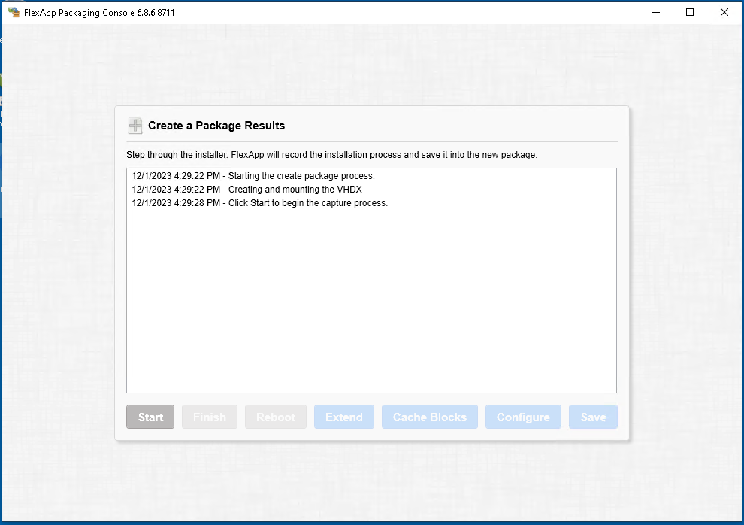Click the Save button

tap(593, 417)
